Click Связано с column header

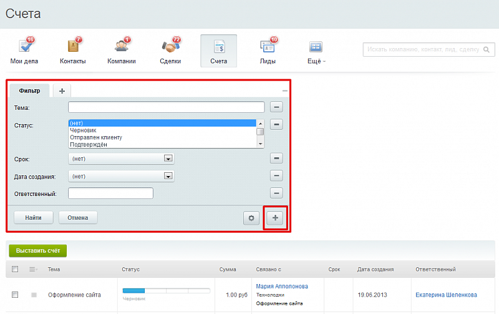[x=268, y=270]
